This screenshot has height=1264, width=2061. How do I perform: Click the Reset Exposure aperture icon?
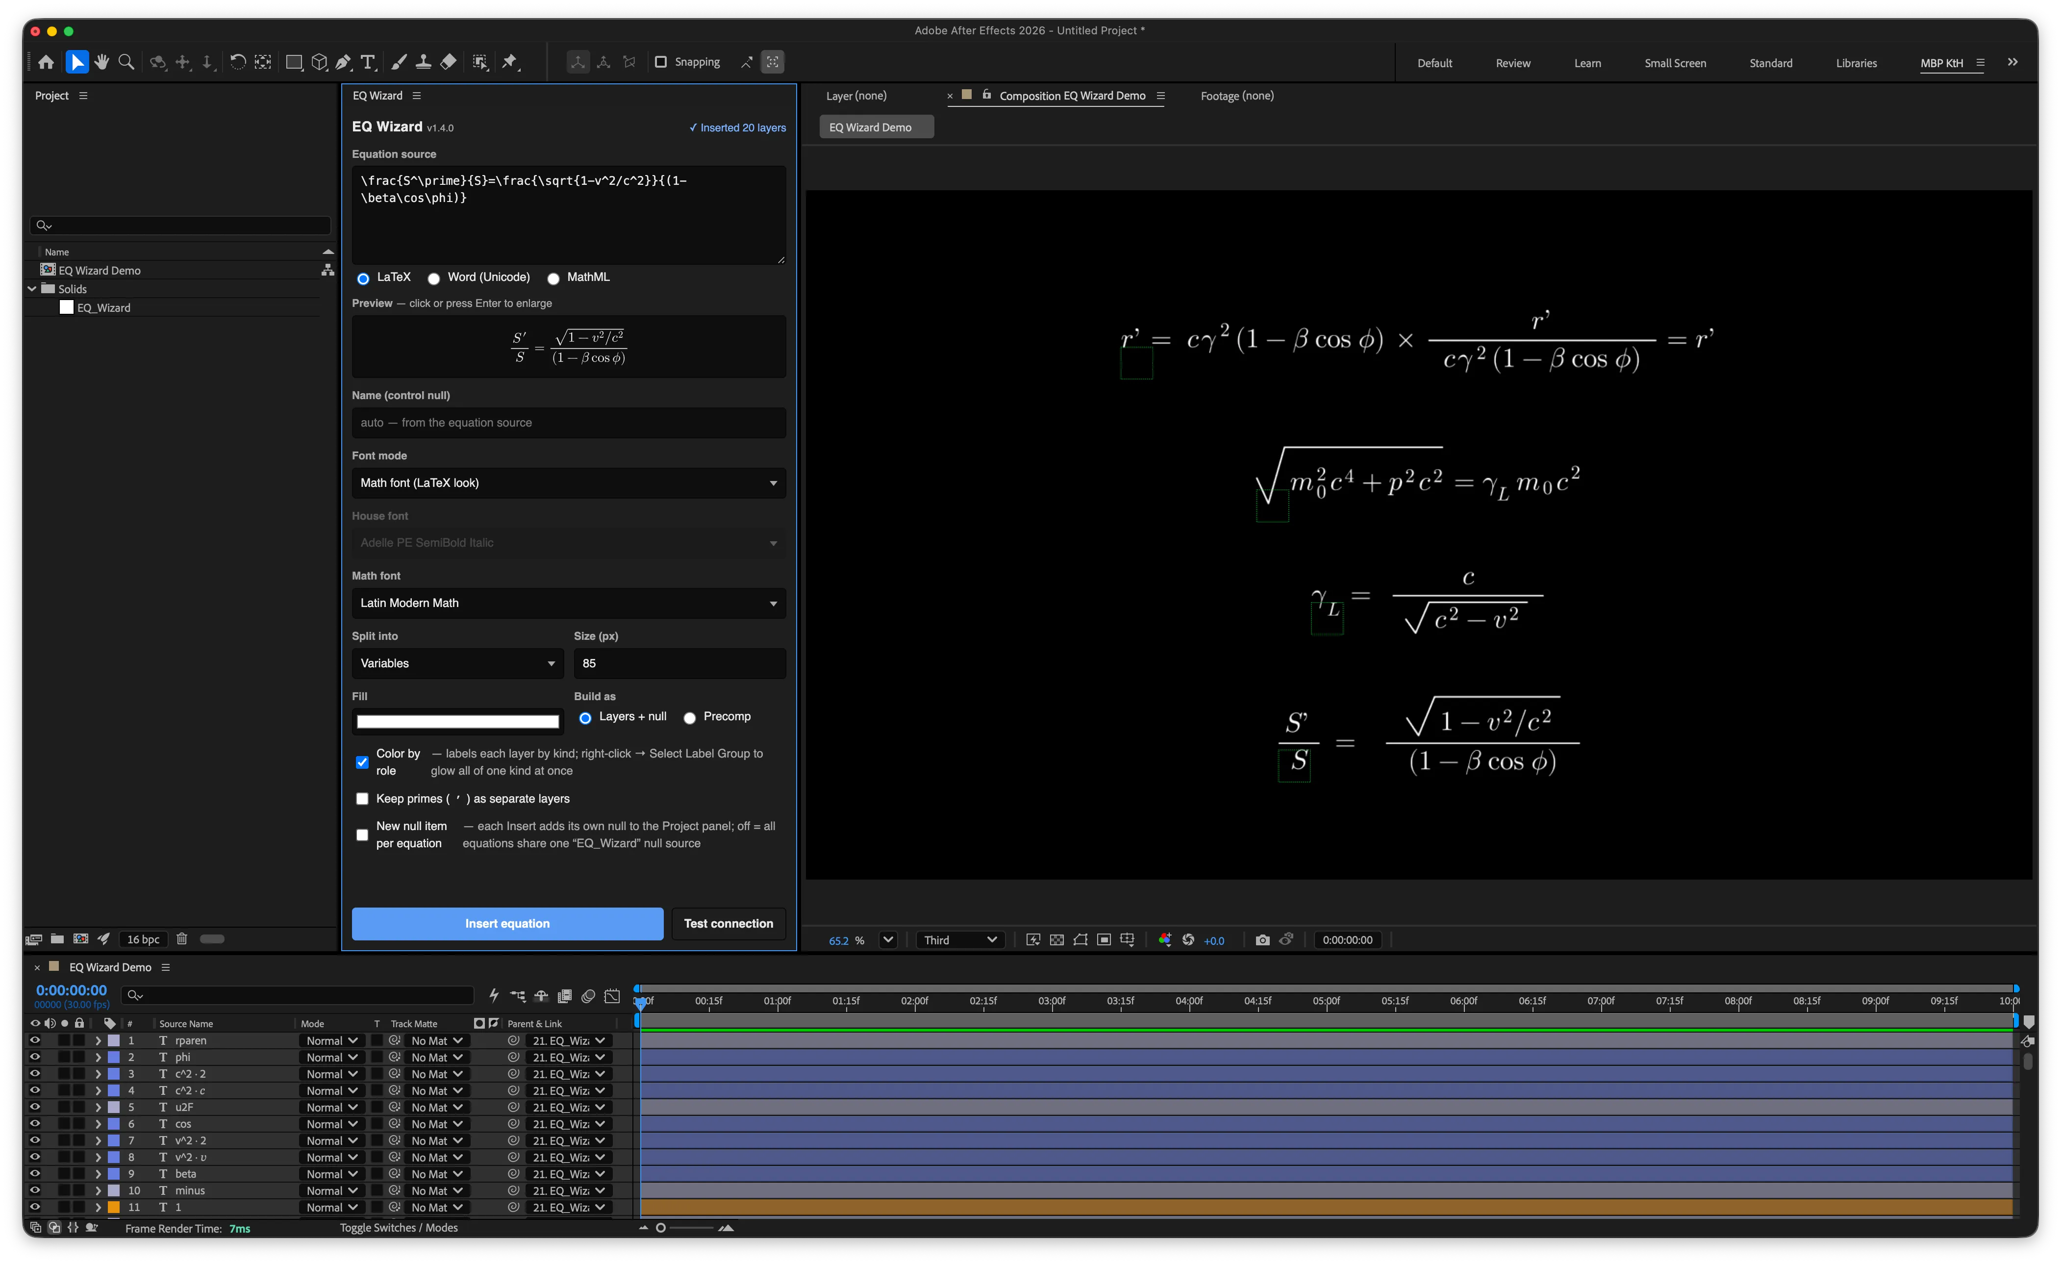[x=1188, y=940]
